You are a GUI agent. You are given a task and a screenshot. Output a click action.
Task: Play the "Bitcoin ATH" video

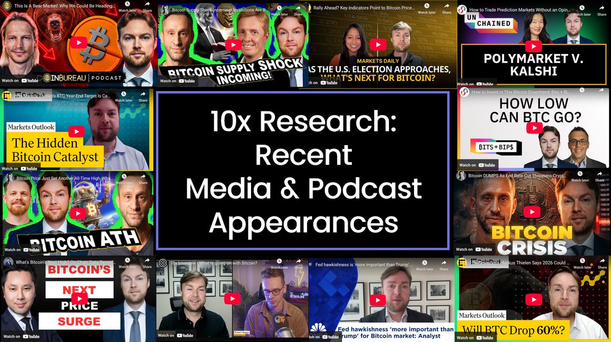pos(77,213)
